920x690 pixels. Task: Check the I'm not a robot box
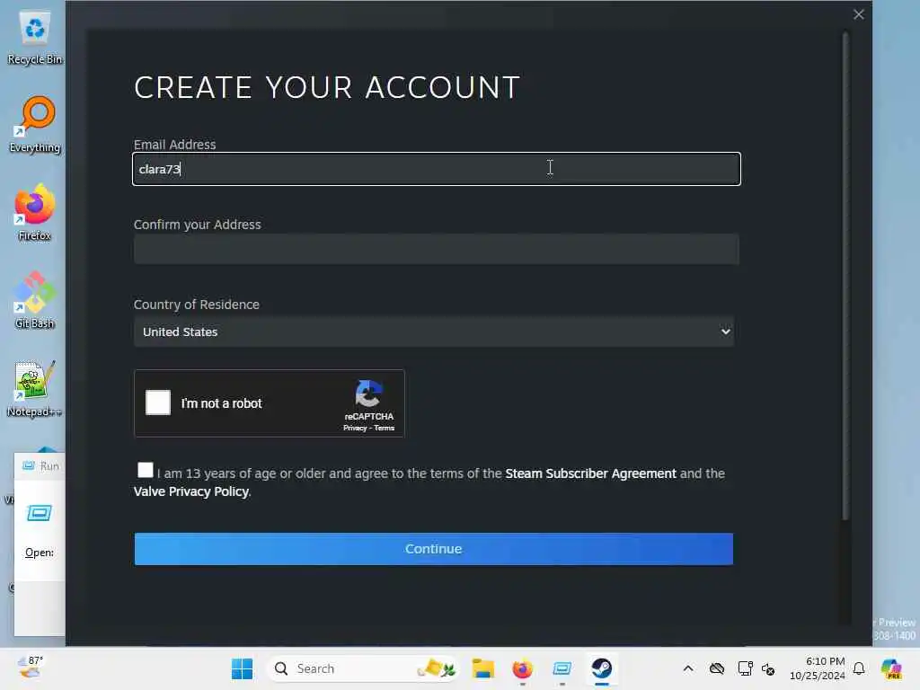(158, 402)
